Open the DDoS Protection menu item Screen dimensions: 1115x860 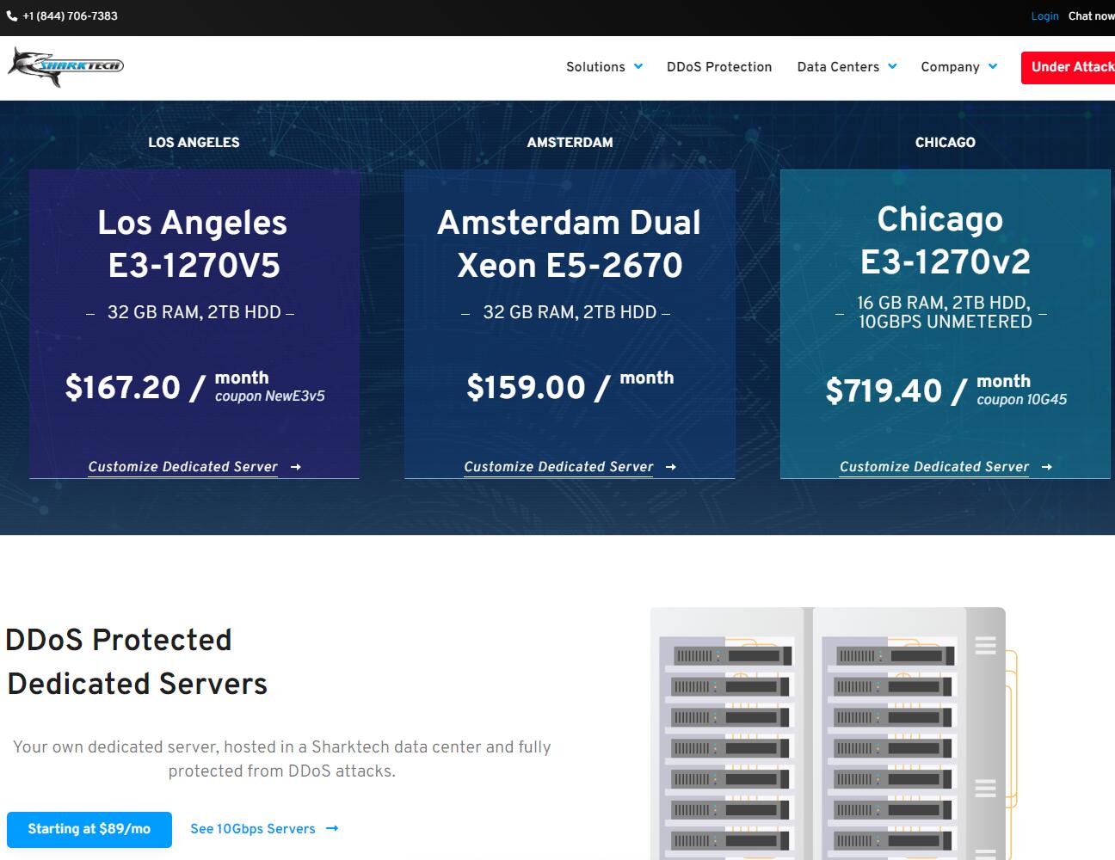pyautogui.click(x=718, y=67)
